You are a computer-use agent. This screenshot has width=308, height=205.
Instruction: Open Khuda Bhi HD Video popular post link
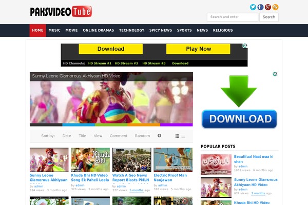tap(252, 202)
